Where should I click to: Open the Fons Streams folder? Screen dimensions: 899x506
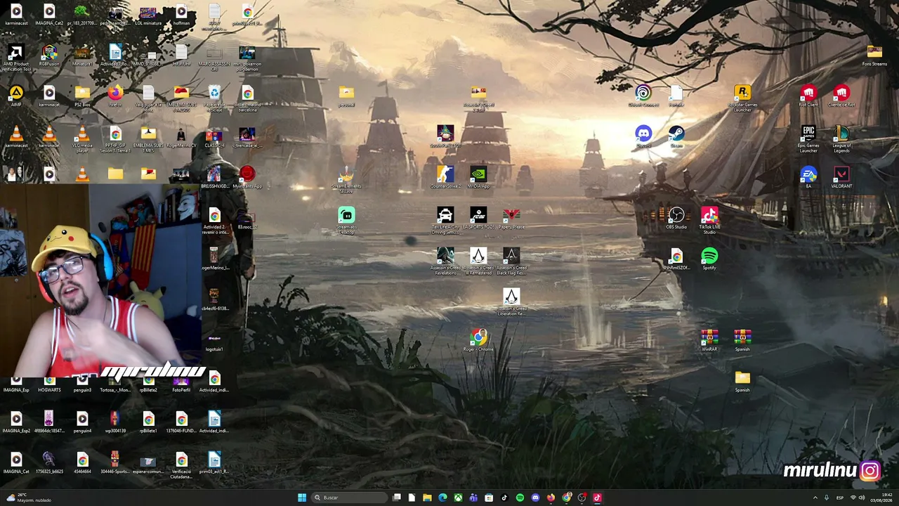[874, 55]
